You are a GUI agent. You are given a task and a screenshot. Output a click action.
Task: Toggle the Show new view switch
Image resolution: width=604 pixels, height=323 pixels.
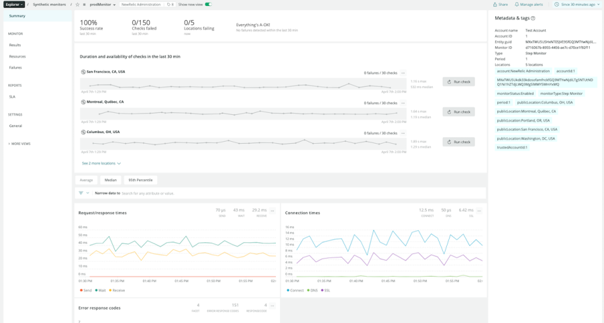(x=209, y=5)
